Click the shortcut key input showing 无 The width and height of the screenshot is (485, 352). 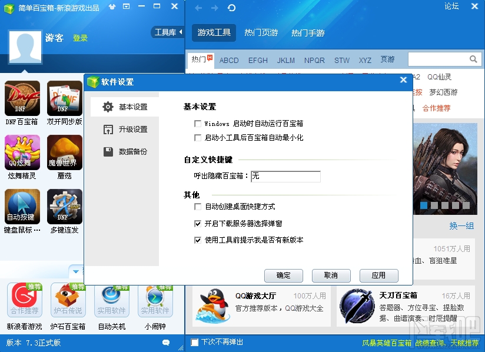click(x=285, y=176)
